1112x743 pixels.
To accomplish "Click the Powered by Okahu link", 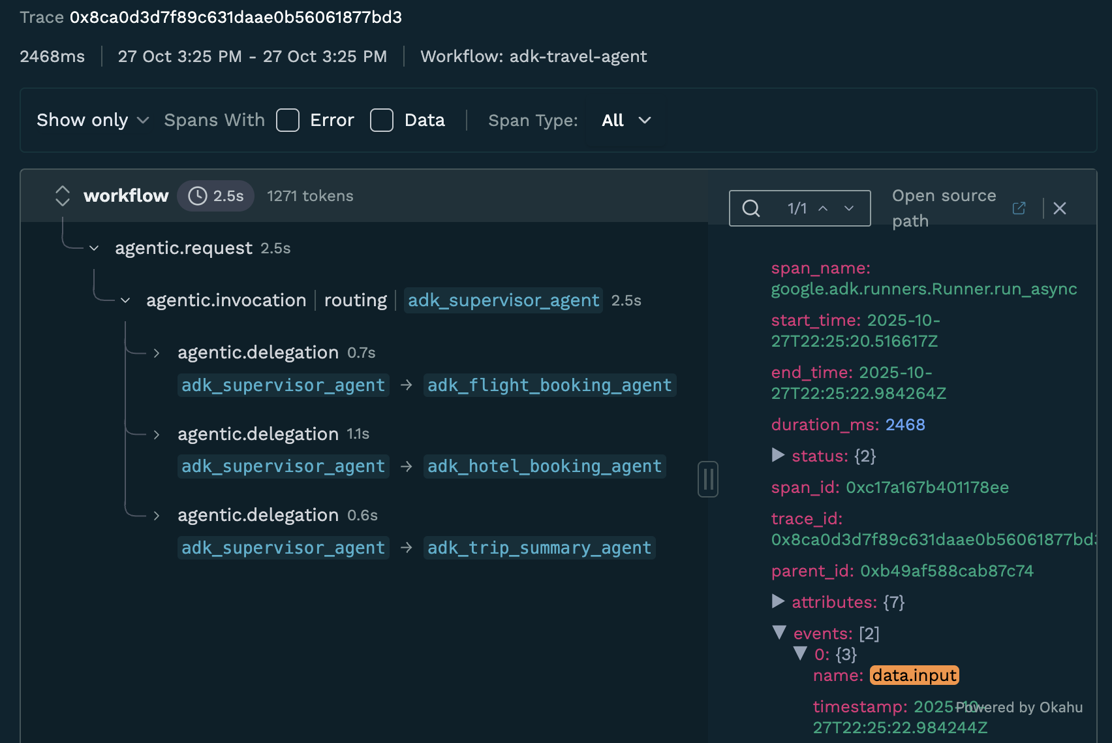I will tap(1020, 707).
